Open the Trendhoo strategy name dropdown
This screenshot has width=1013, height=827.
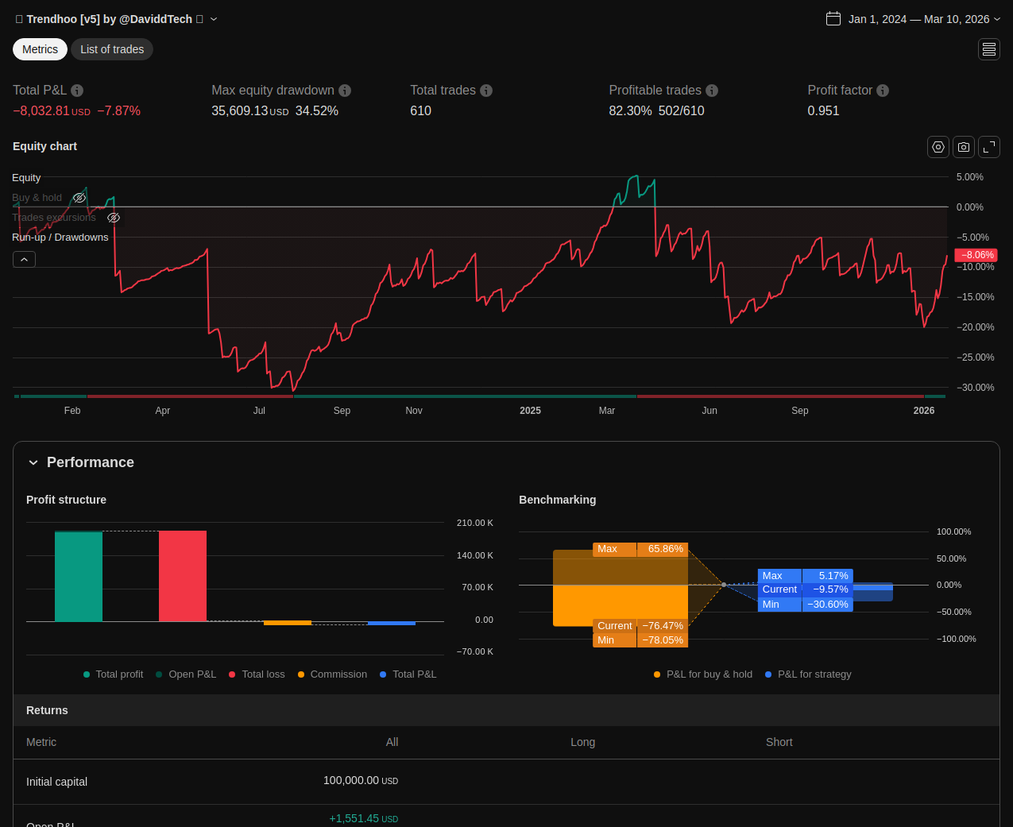click(214, 19)
